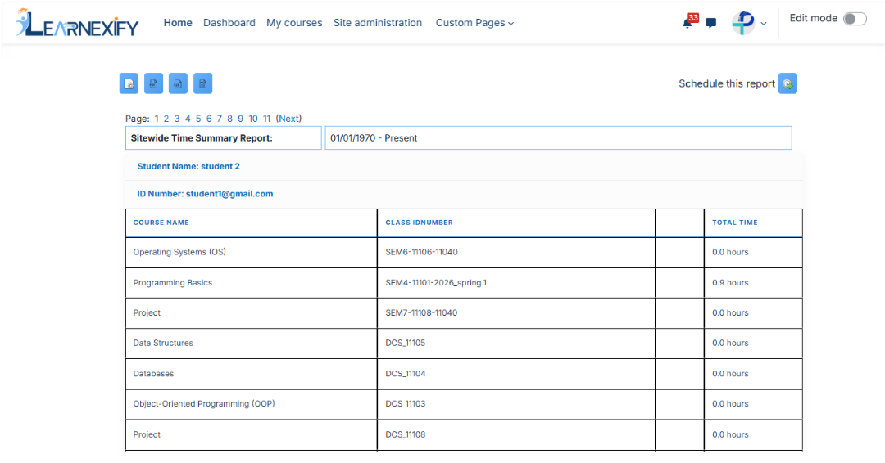This screenshot has width=885, height=463.
Task: Expand the Custom Pages dropdown
Action: (x=474, y=23)
